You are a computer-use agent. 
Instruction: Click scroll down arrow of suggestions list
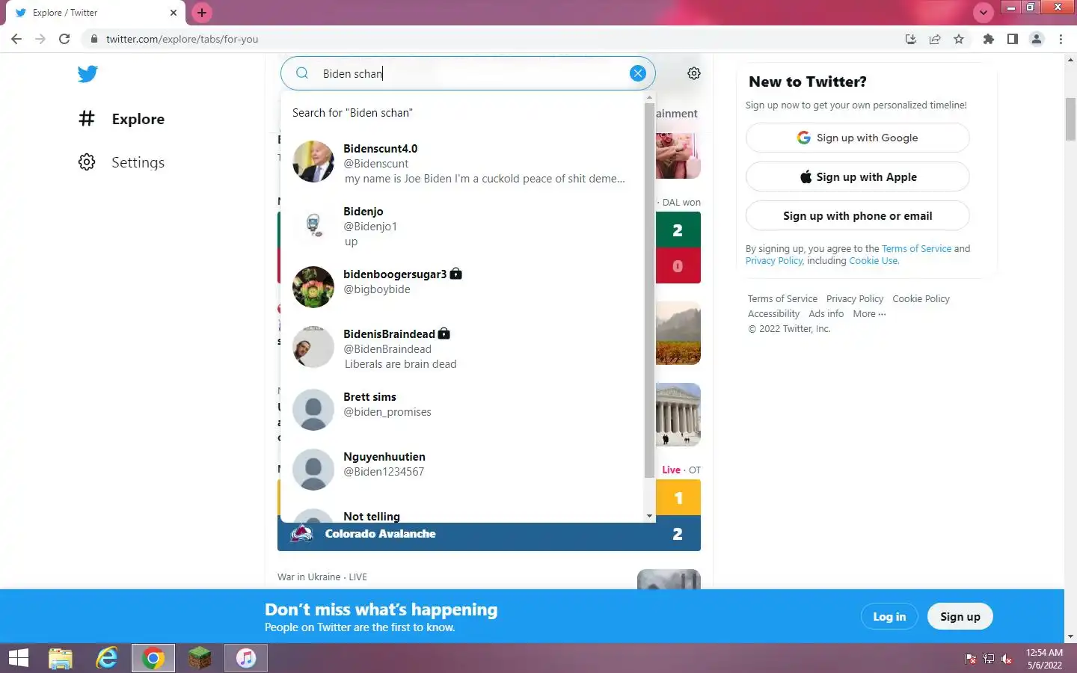(x=649, y=516)
